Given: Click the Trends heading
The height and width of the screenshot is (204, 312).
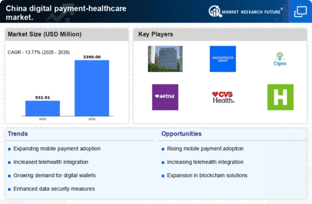Looking at the screenshot, I should coord(18,134).
